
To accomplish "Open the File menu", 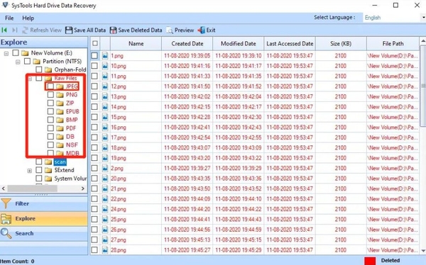I will 9,18.
